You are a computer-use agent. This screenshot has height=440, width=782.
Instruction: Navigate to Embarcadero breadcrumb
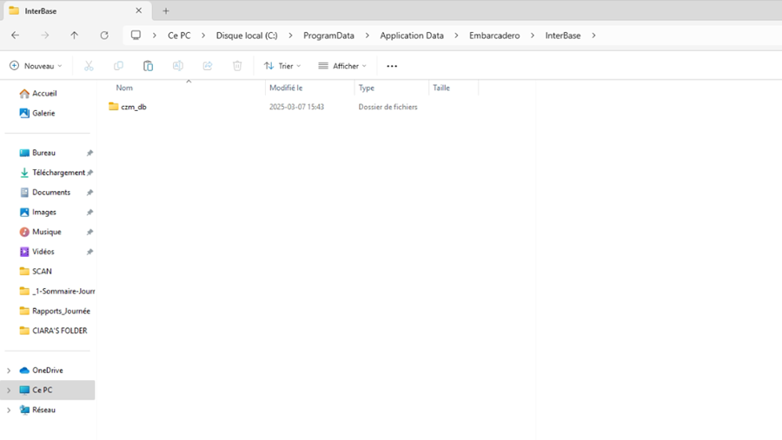(x=494, y=36)
